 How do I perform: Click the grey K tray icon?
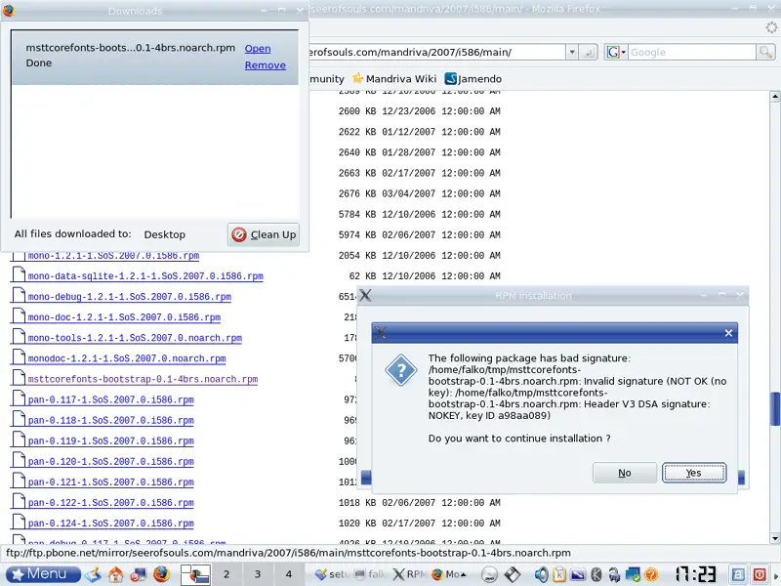596,574
